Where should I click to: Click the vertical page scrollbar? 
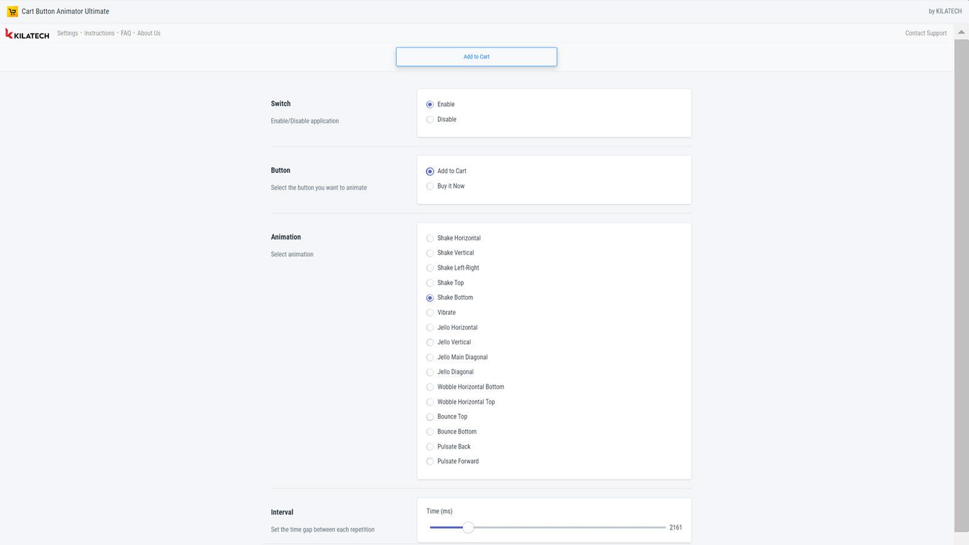tap(961, 285)
